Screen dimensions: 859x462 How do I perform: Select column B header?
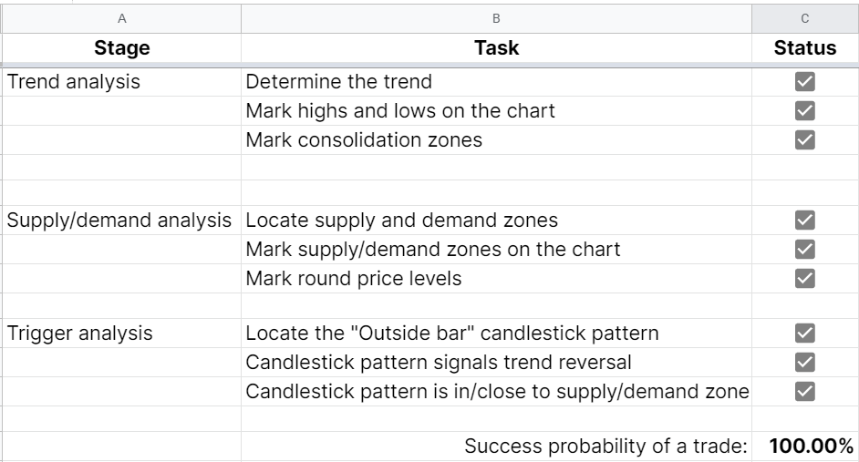click(497, 17)
